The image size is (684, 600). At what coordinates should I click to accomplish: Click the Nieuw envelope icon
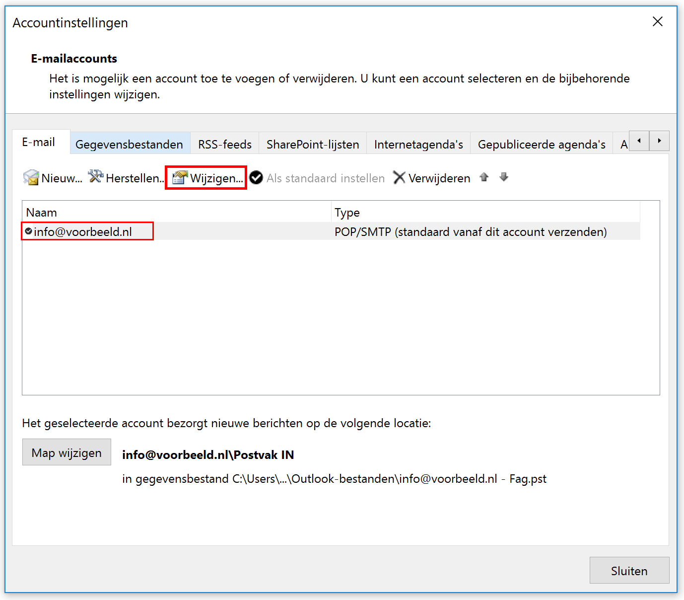coord(31,177)
